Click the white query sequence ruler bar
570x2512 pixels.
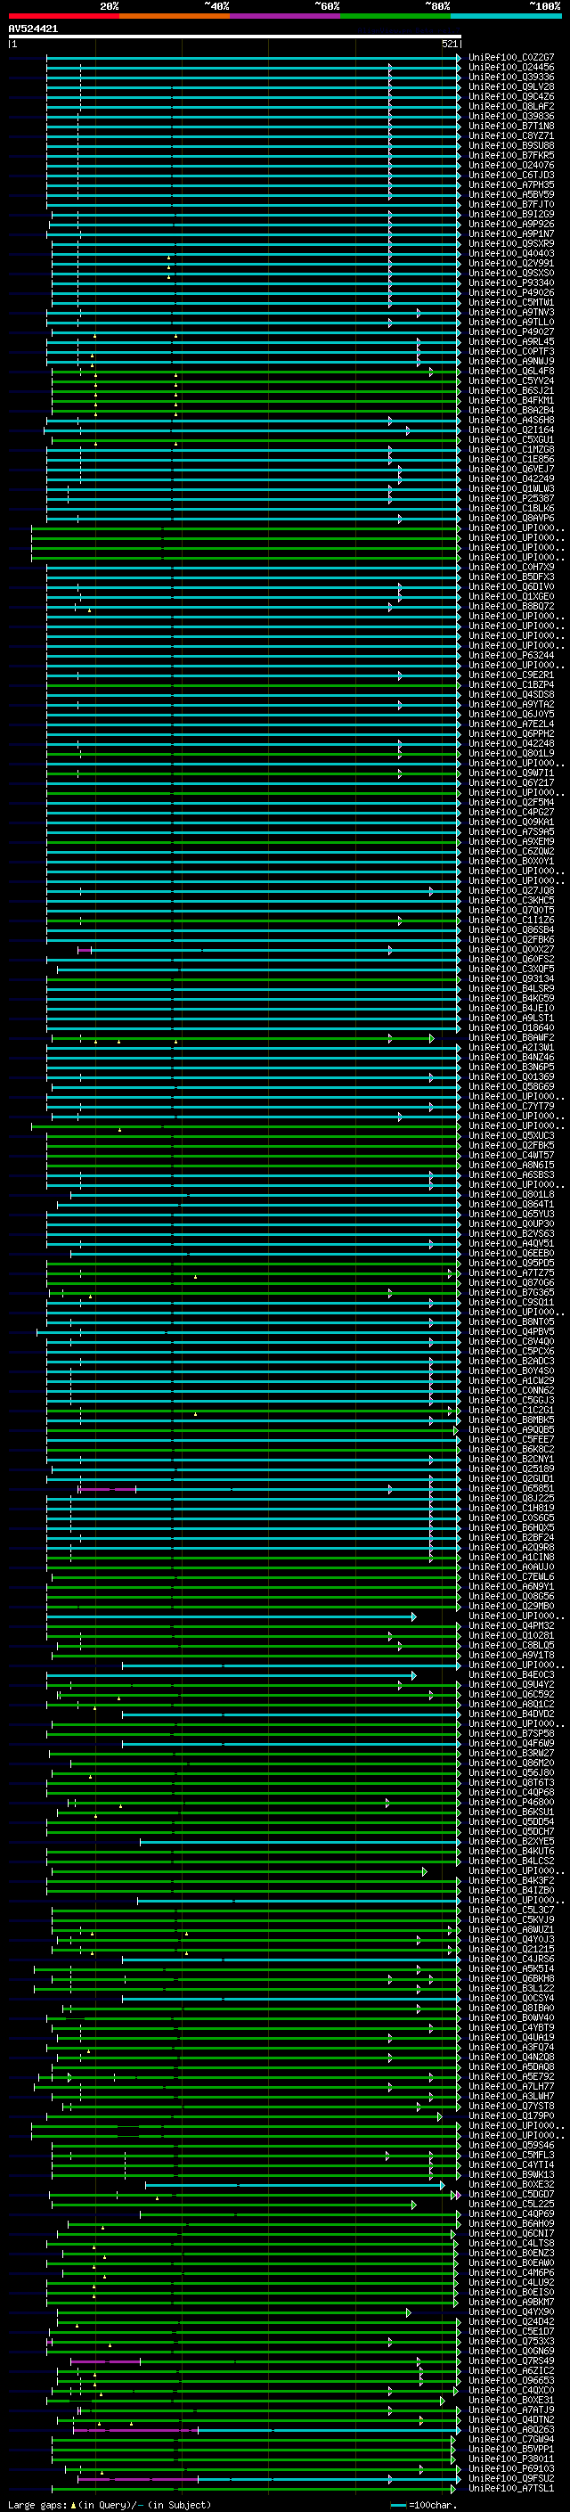[x=234, y=36]
